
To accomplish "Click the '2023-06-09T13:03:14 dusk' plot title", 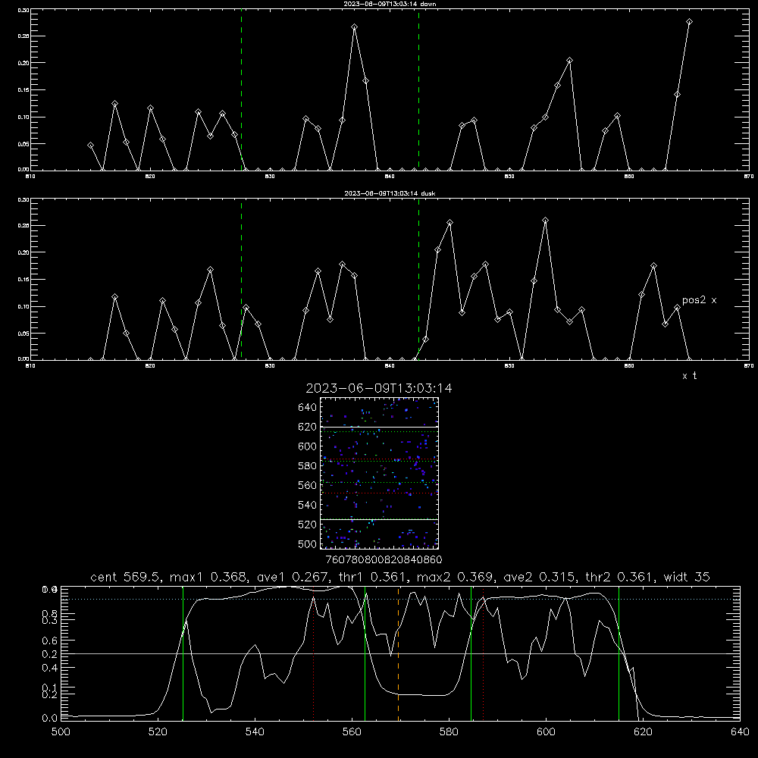I will pos(390,193).
